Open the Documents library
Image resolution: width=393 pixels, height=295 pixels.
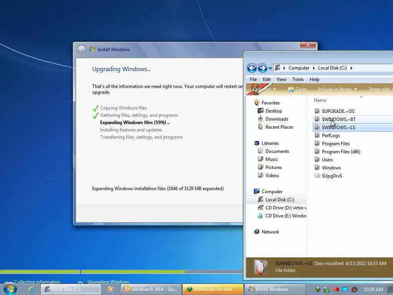[277, 151]
